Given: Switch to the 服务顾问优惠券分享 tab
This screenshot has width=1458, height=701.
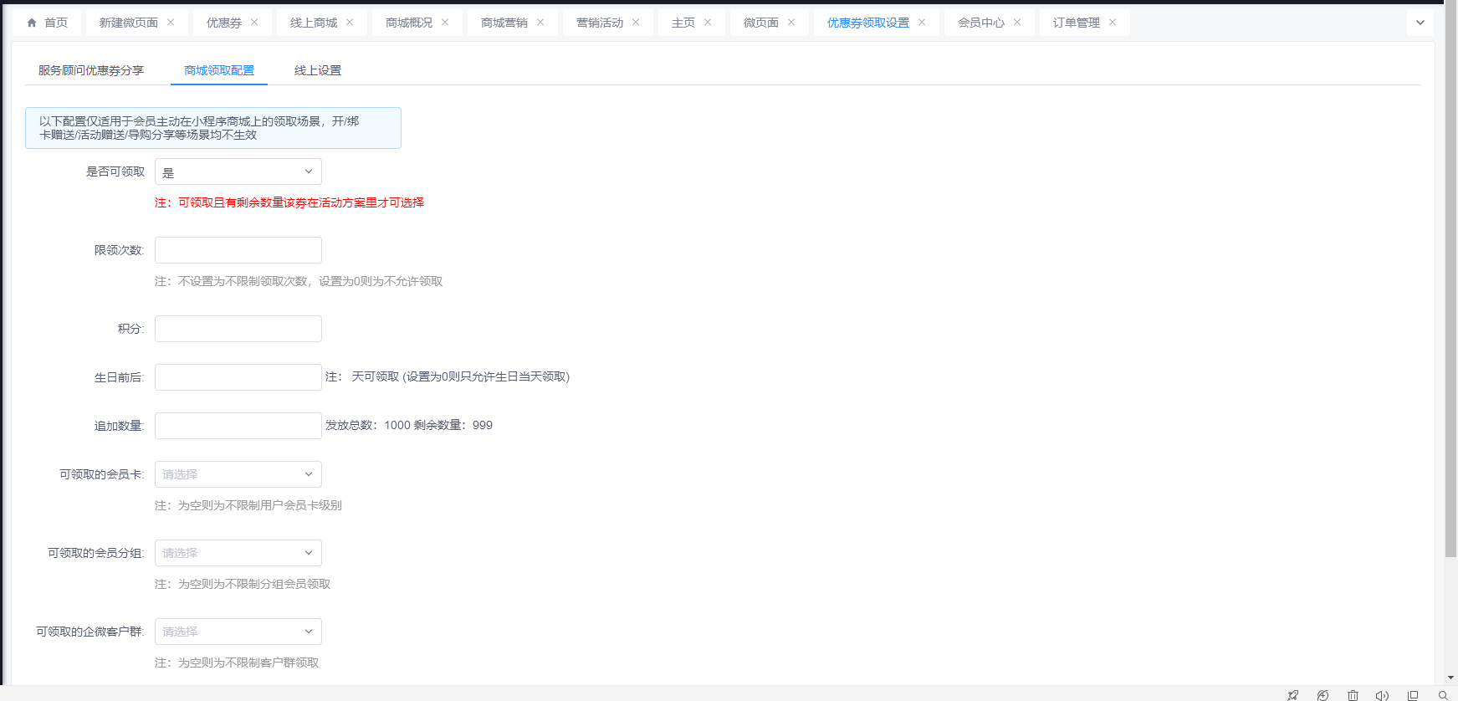Looking at the screenshot, I should click(x=91, y=70).
